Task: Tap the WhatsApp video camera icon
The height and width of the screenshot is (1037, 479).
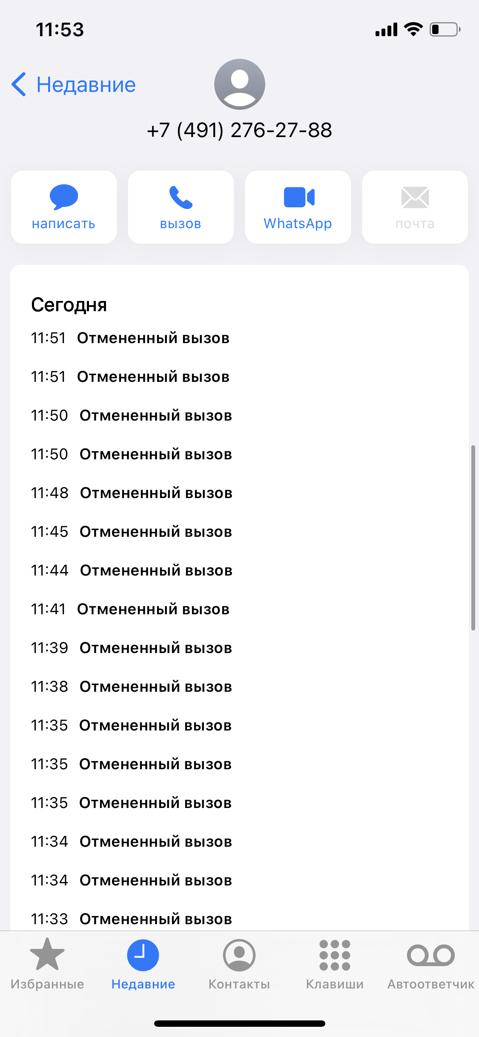Action: (x=299, y=197)
